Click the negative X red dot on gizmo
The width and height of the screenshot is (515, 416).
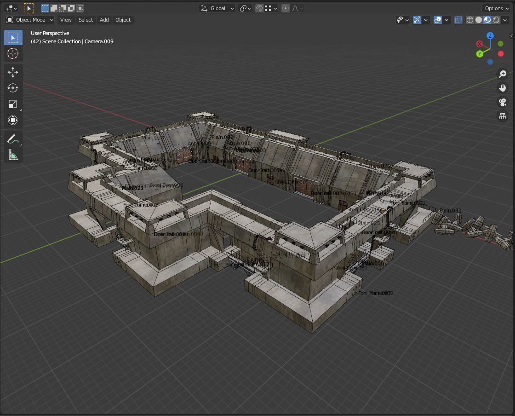(501, 53)
